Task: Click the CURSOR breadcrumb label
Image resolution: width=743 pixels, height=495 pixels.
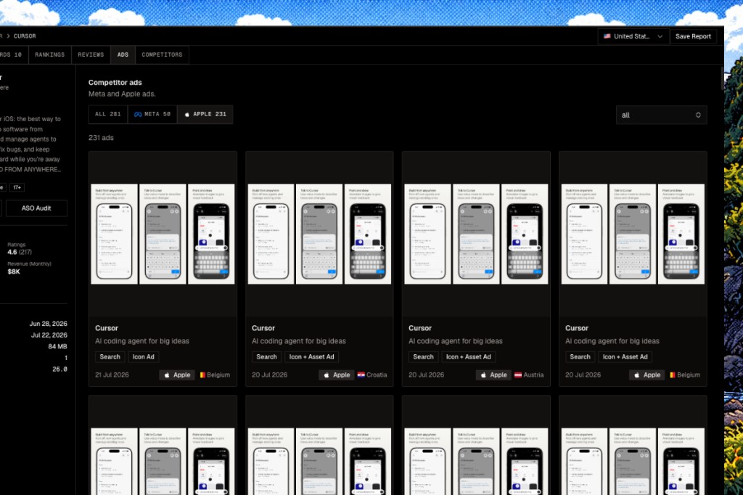Action: tap(25, 36)
